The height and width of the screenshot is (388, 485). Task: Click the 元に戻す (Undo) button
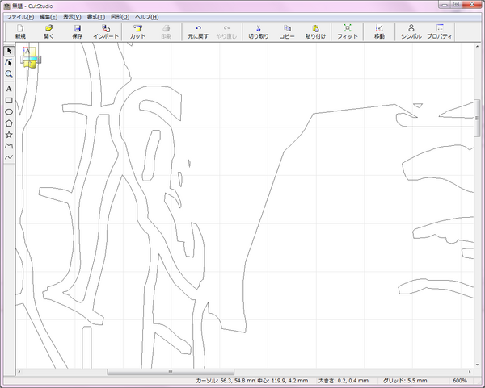tap(198, 31)
